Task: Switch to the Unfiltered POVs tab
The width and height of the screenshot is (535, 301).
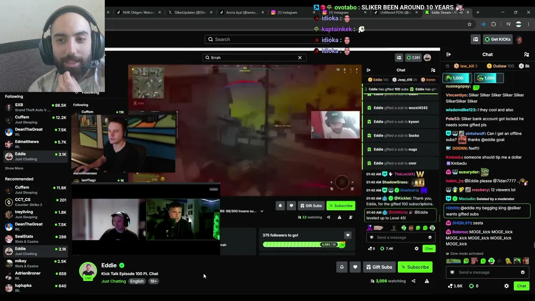Action: pyautogui.click(x=396, y=13)
